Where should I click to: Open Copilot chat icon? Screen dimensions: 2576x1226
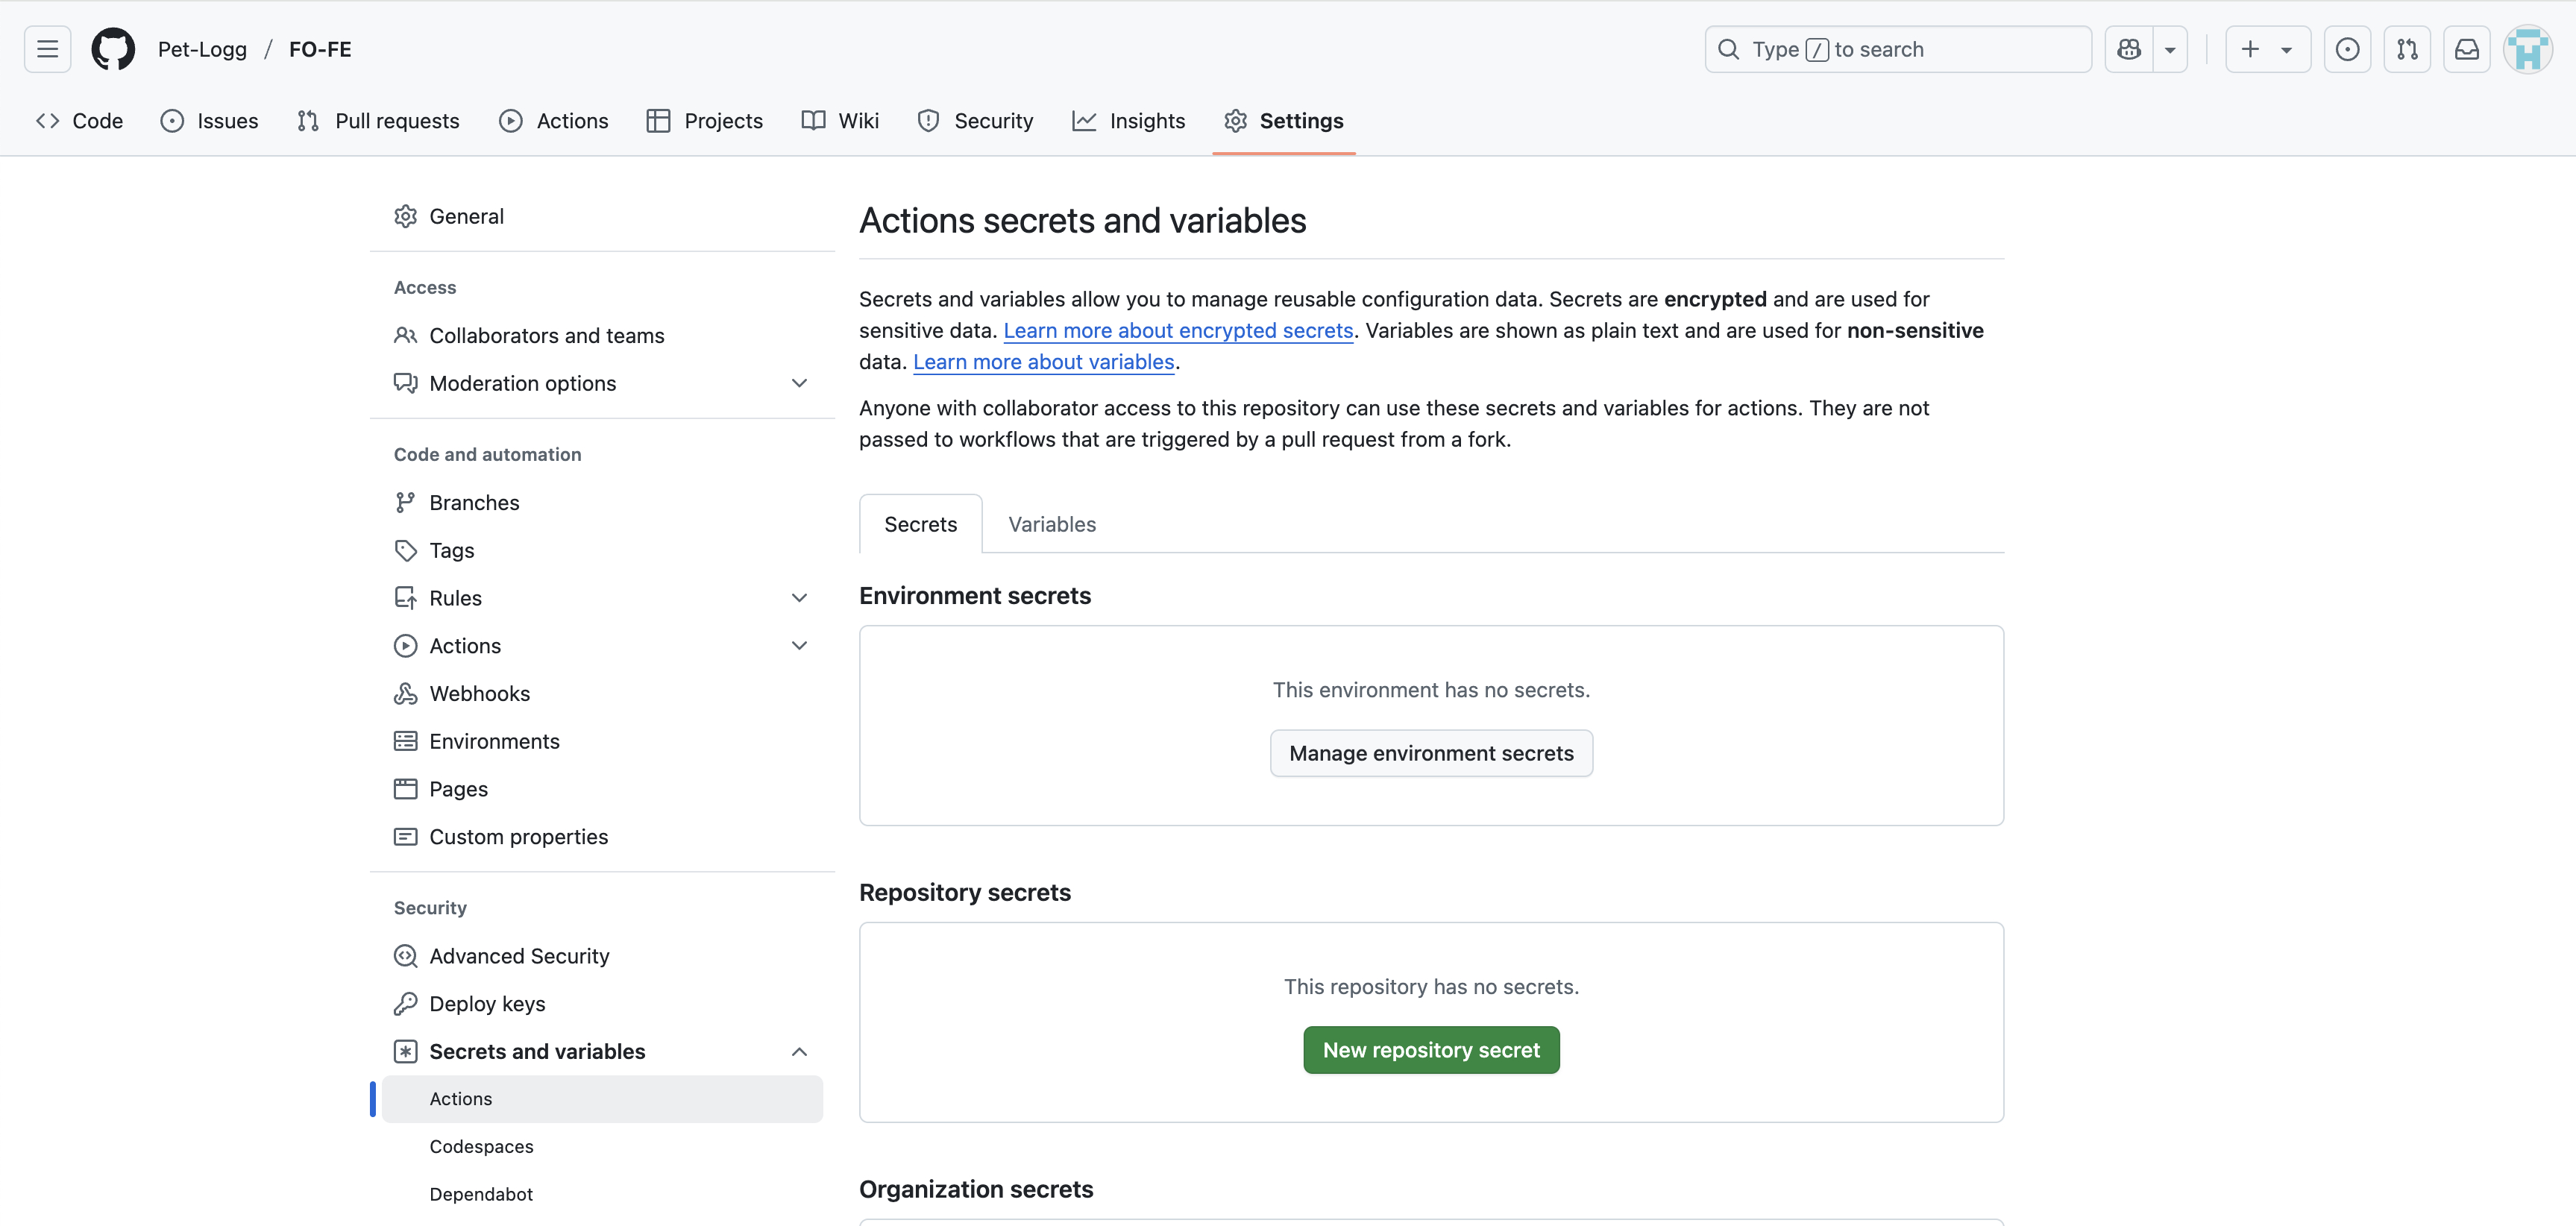click(2129, 49)
